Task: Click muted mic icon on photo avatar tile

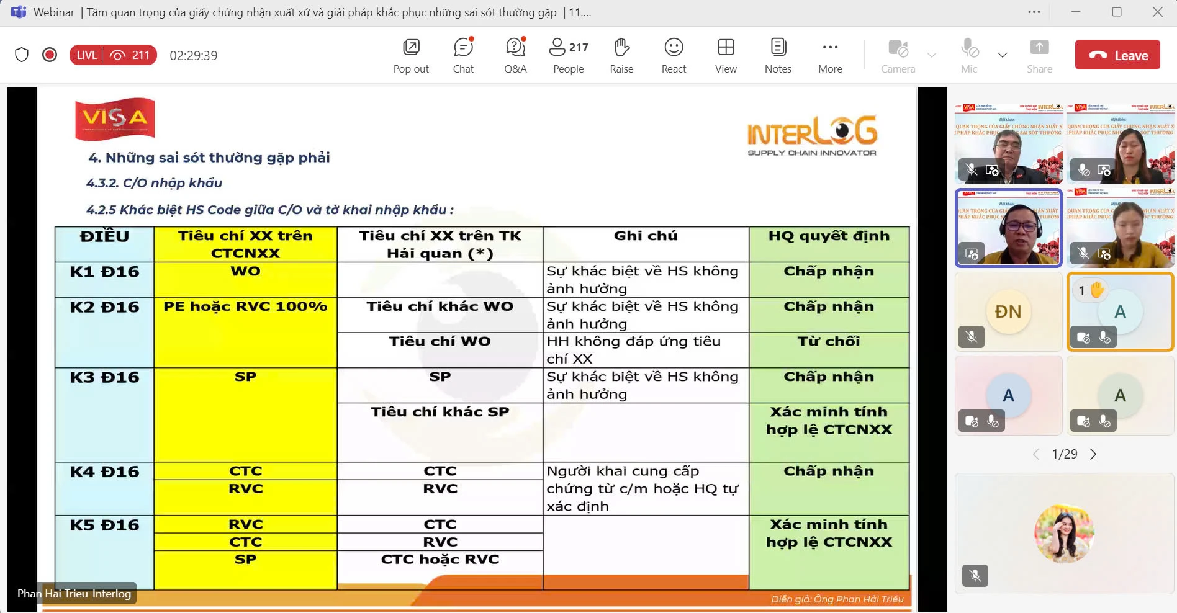Action: click(975, 576)
